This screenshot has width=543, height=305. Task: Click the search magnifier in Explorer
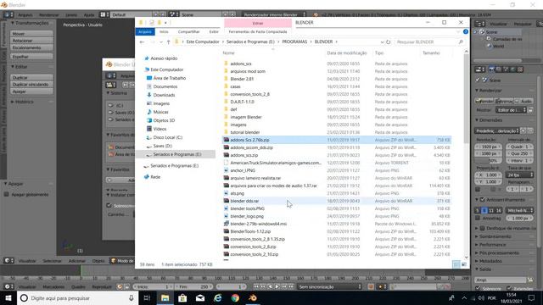click(x=461, y=42)
